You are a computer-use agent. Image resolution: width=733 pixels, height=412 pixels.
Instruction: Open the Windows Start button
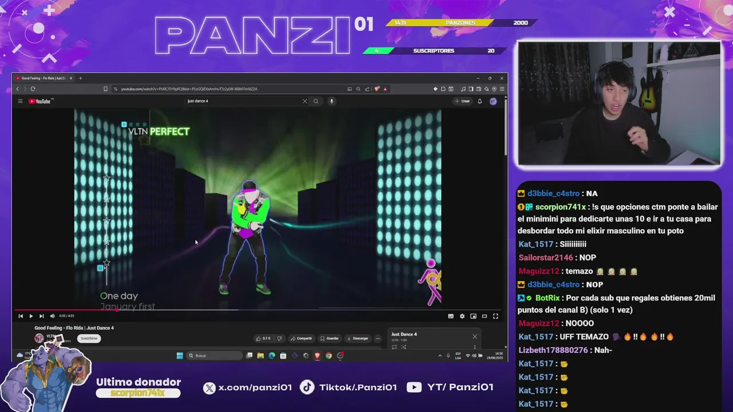pyautogui.click(x=180, y=355)
